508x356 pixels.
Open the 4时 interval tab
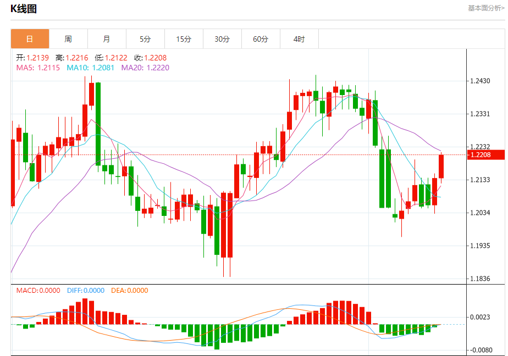(x=299, y=39)
